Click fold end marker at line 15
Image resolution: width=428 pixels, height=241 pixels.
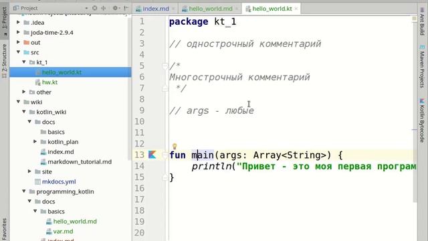tap(165, 177)
